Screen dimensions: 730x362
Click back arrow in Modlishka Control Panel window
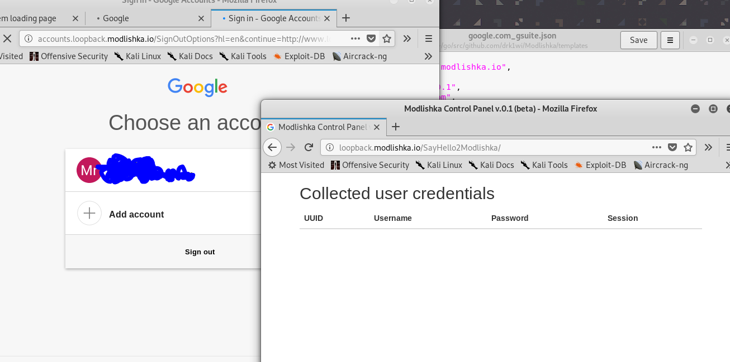pos(272,147)
